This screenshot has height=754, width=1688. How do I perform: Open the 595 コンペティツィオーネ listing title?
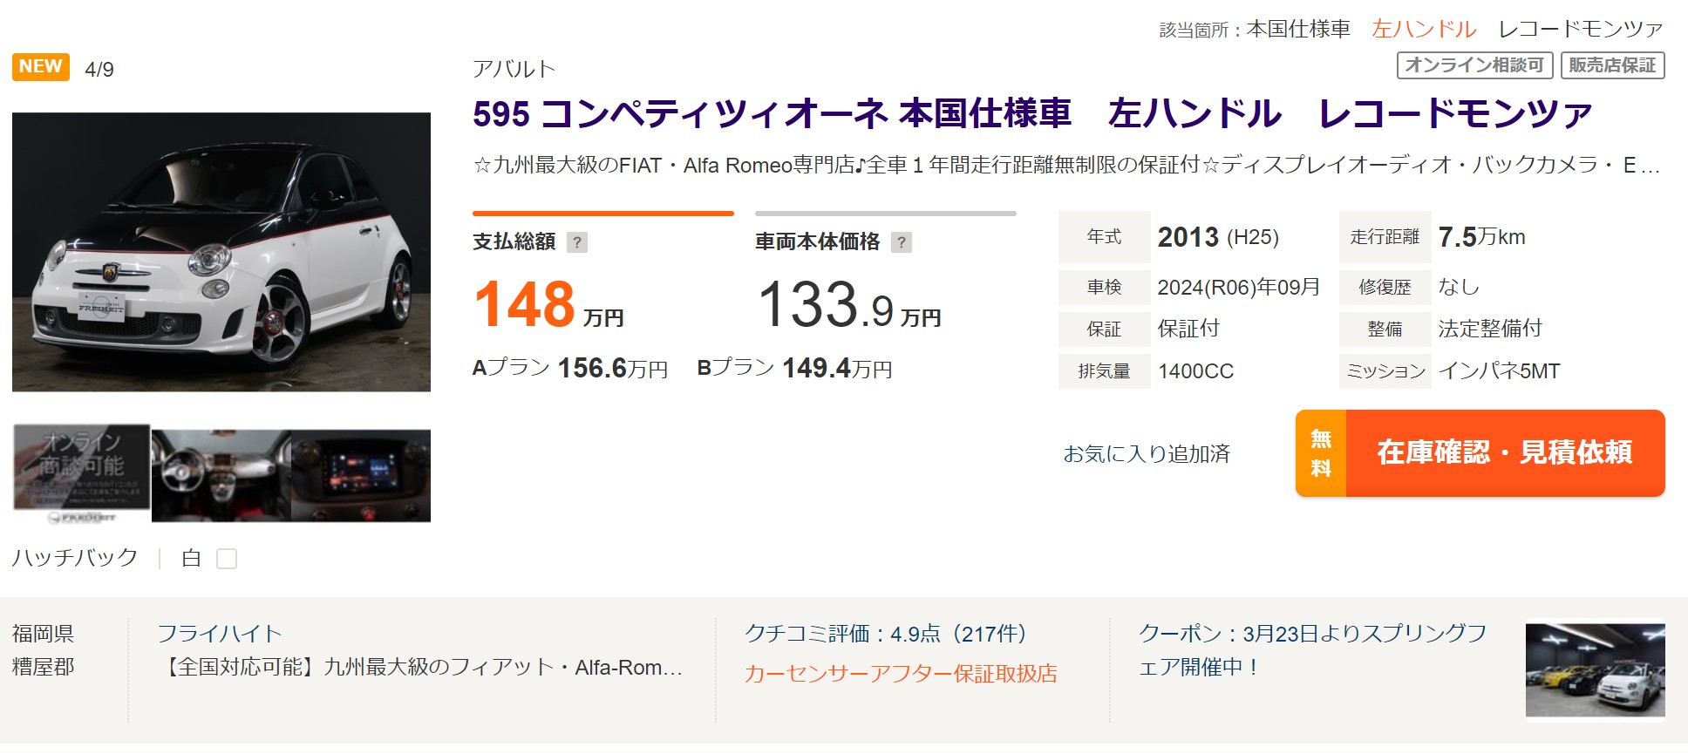(x=1032, y=114)
